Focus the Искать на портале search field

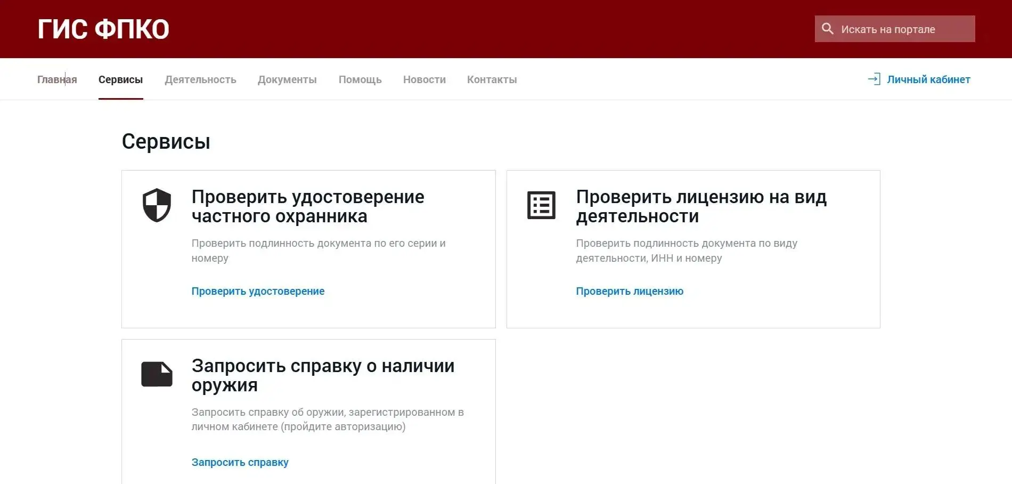click(x=895, y=29)
